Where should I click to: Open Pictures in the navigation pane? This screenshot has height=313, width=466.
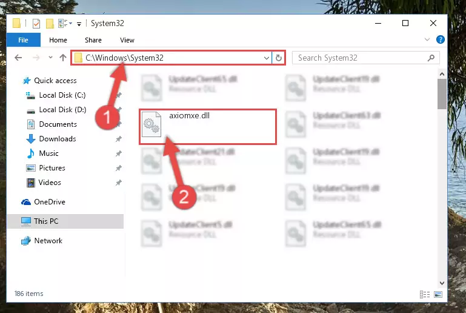tap(52, 168)
